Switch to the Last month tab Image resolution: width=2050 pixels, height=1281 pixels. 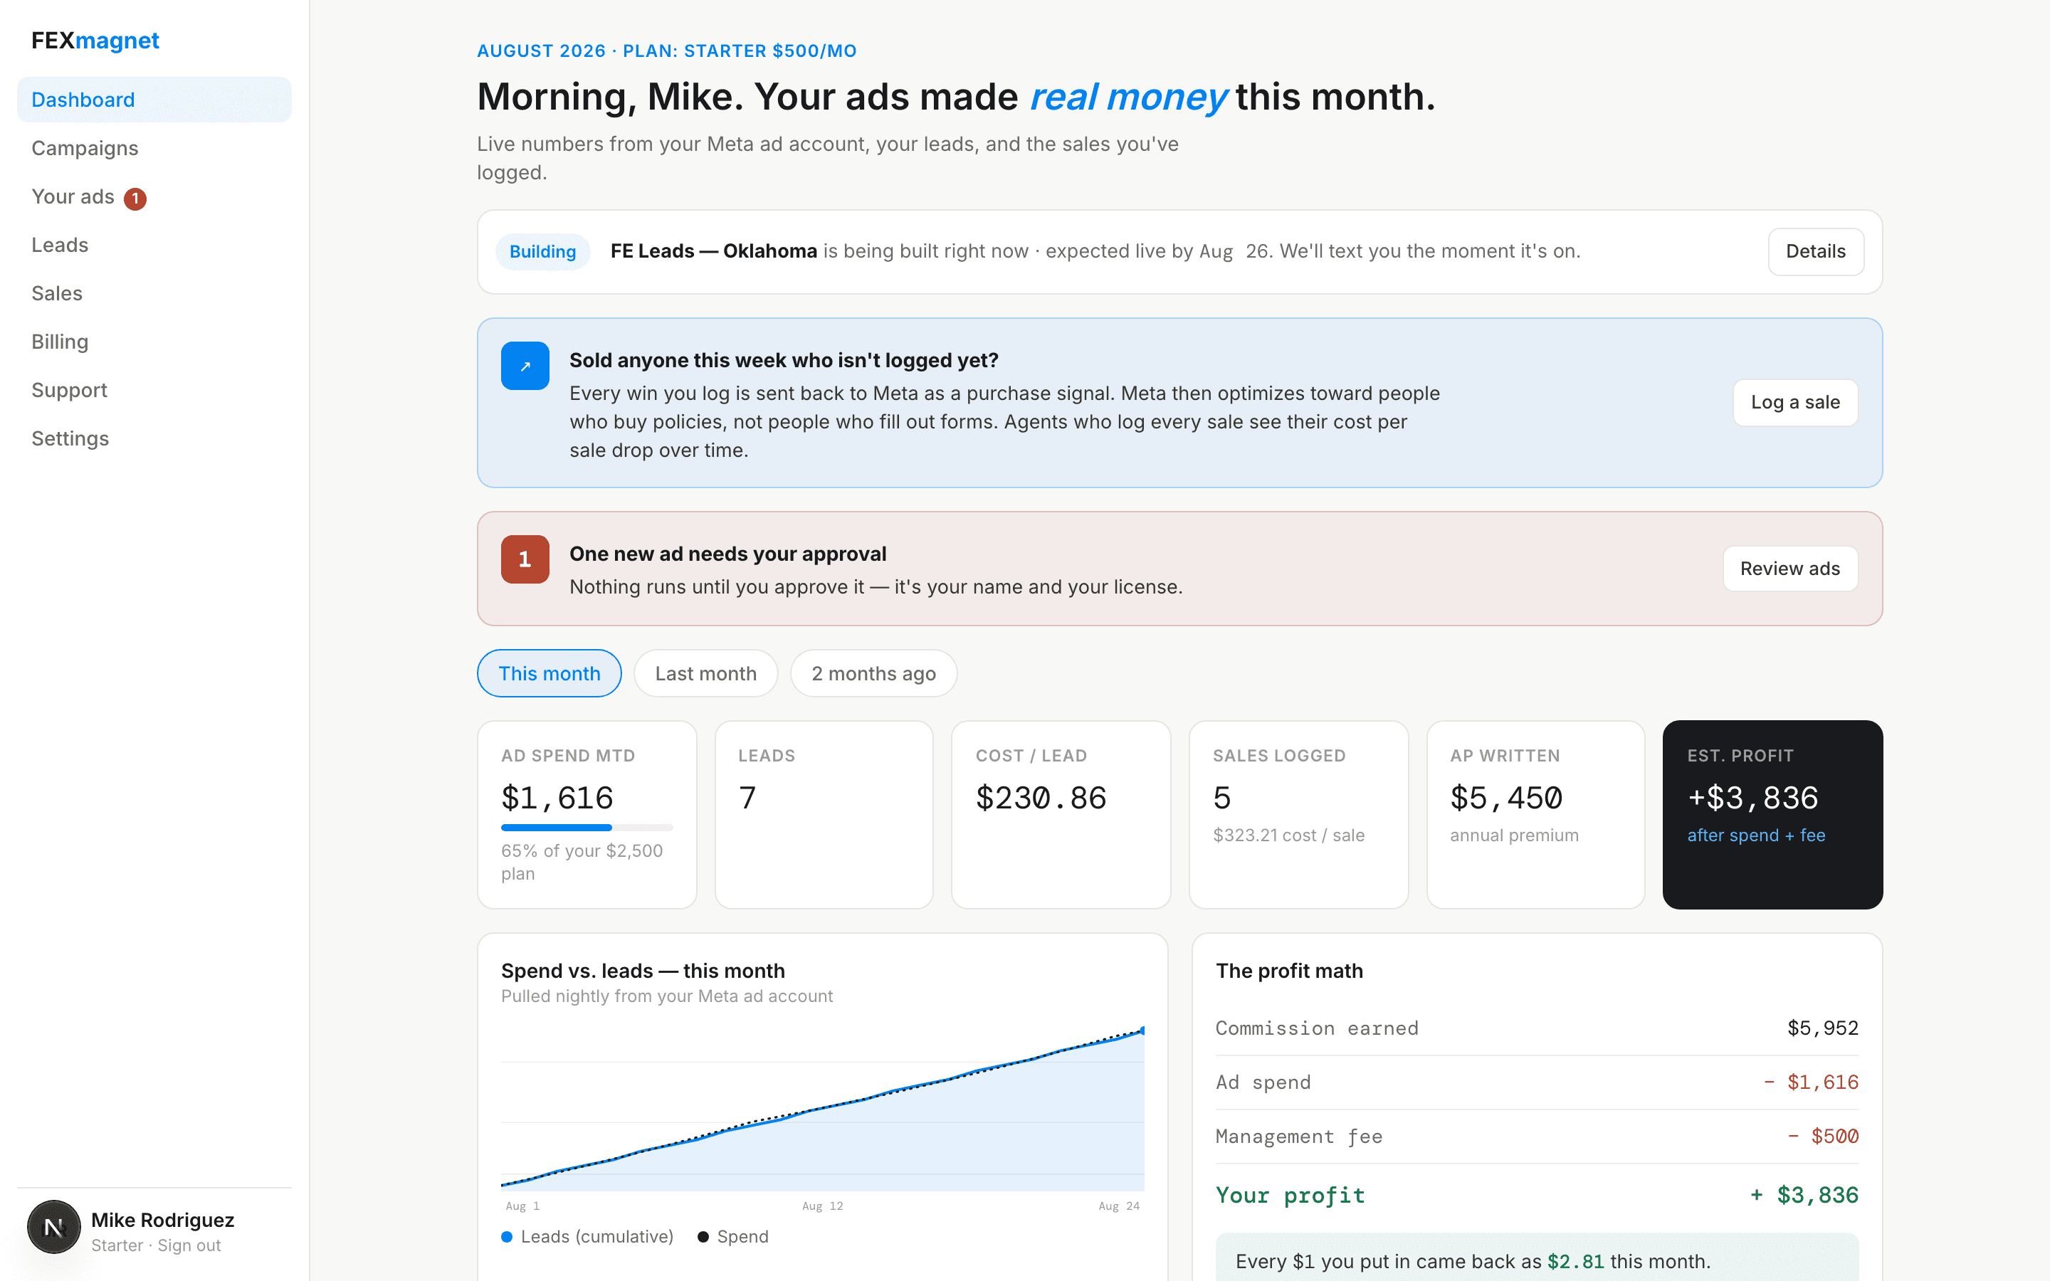pos(705,673)
